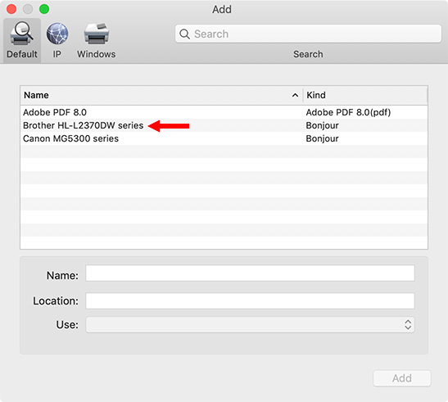448x402 pixels.
Task: Click the IP tab label
Action: click(x=57, y=54)
